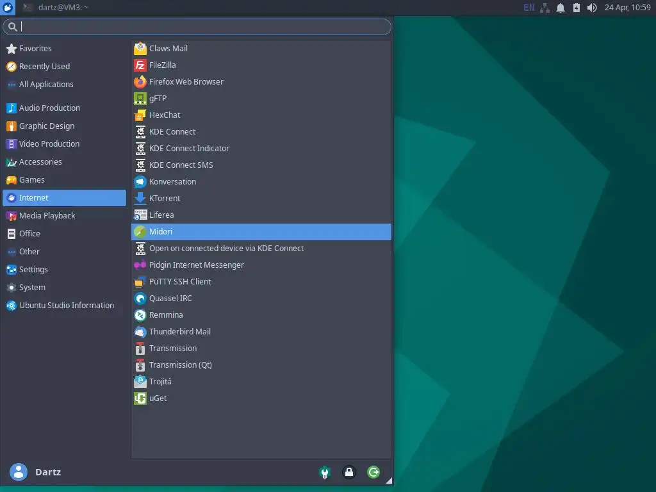This screenshot has width=656, height=492.
Task: Launch Transmission torrent client
Action: (261, 348)
